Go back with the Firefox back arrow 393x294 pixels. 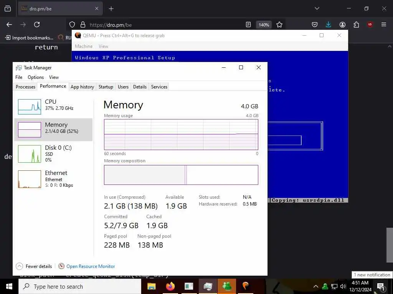[9, 24]
